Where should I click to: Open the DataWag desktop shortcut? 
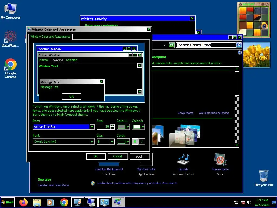pos(11,38)
